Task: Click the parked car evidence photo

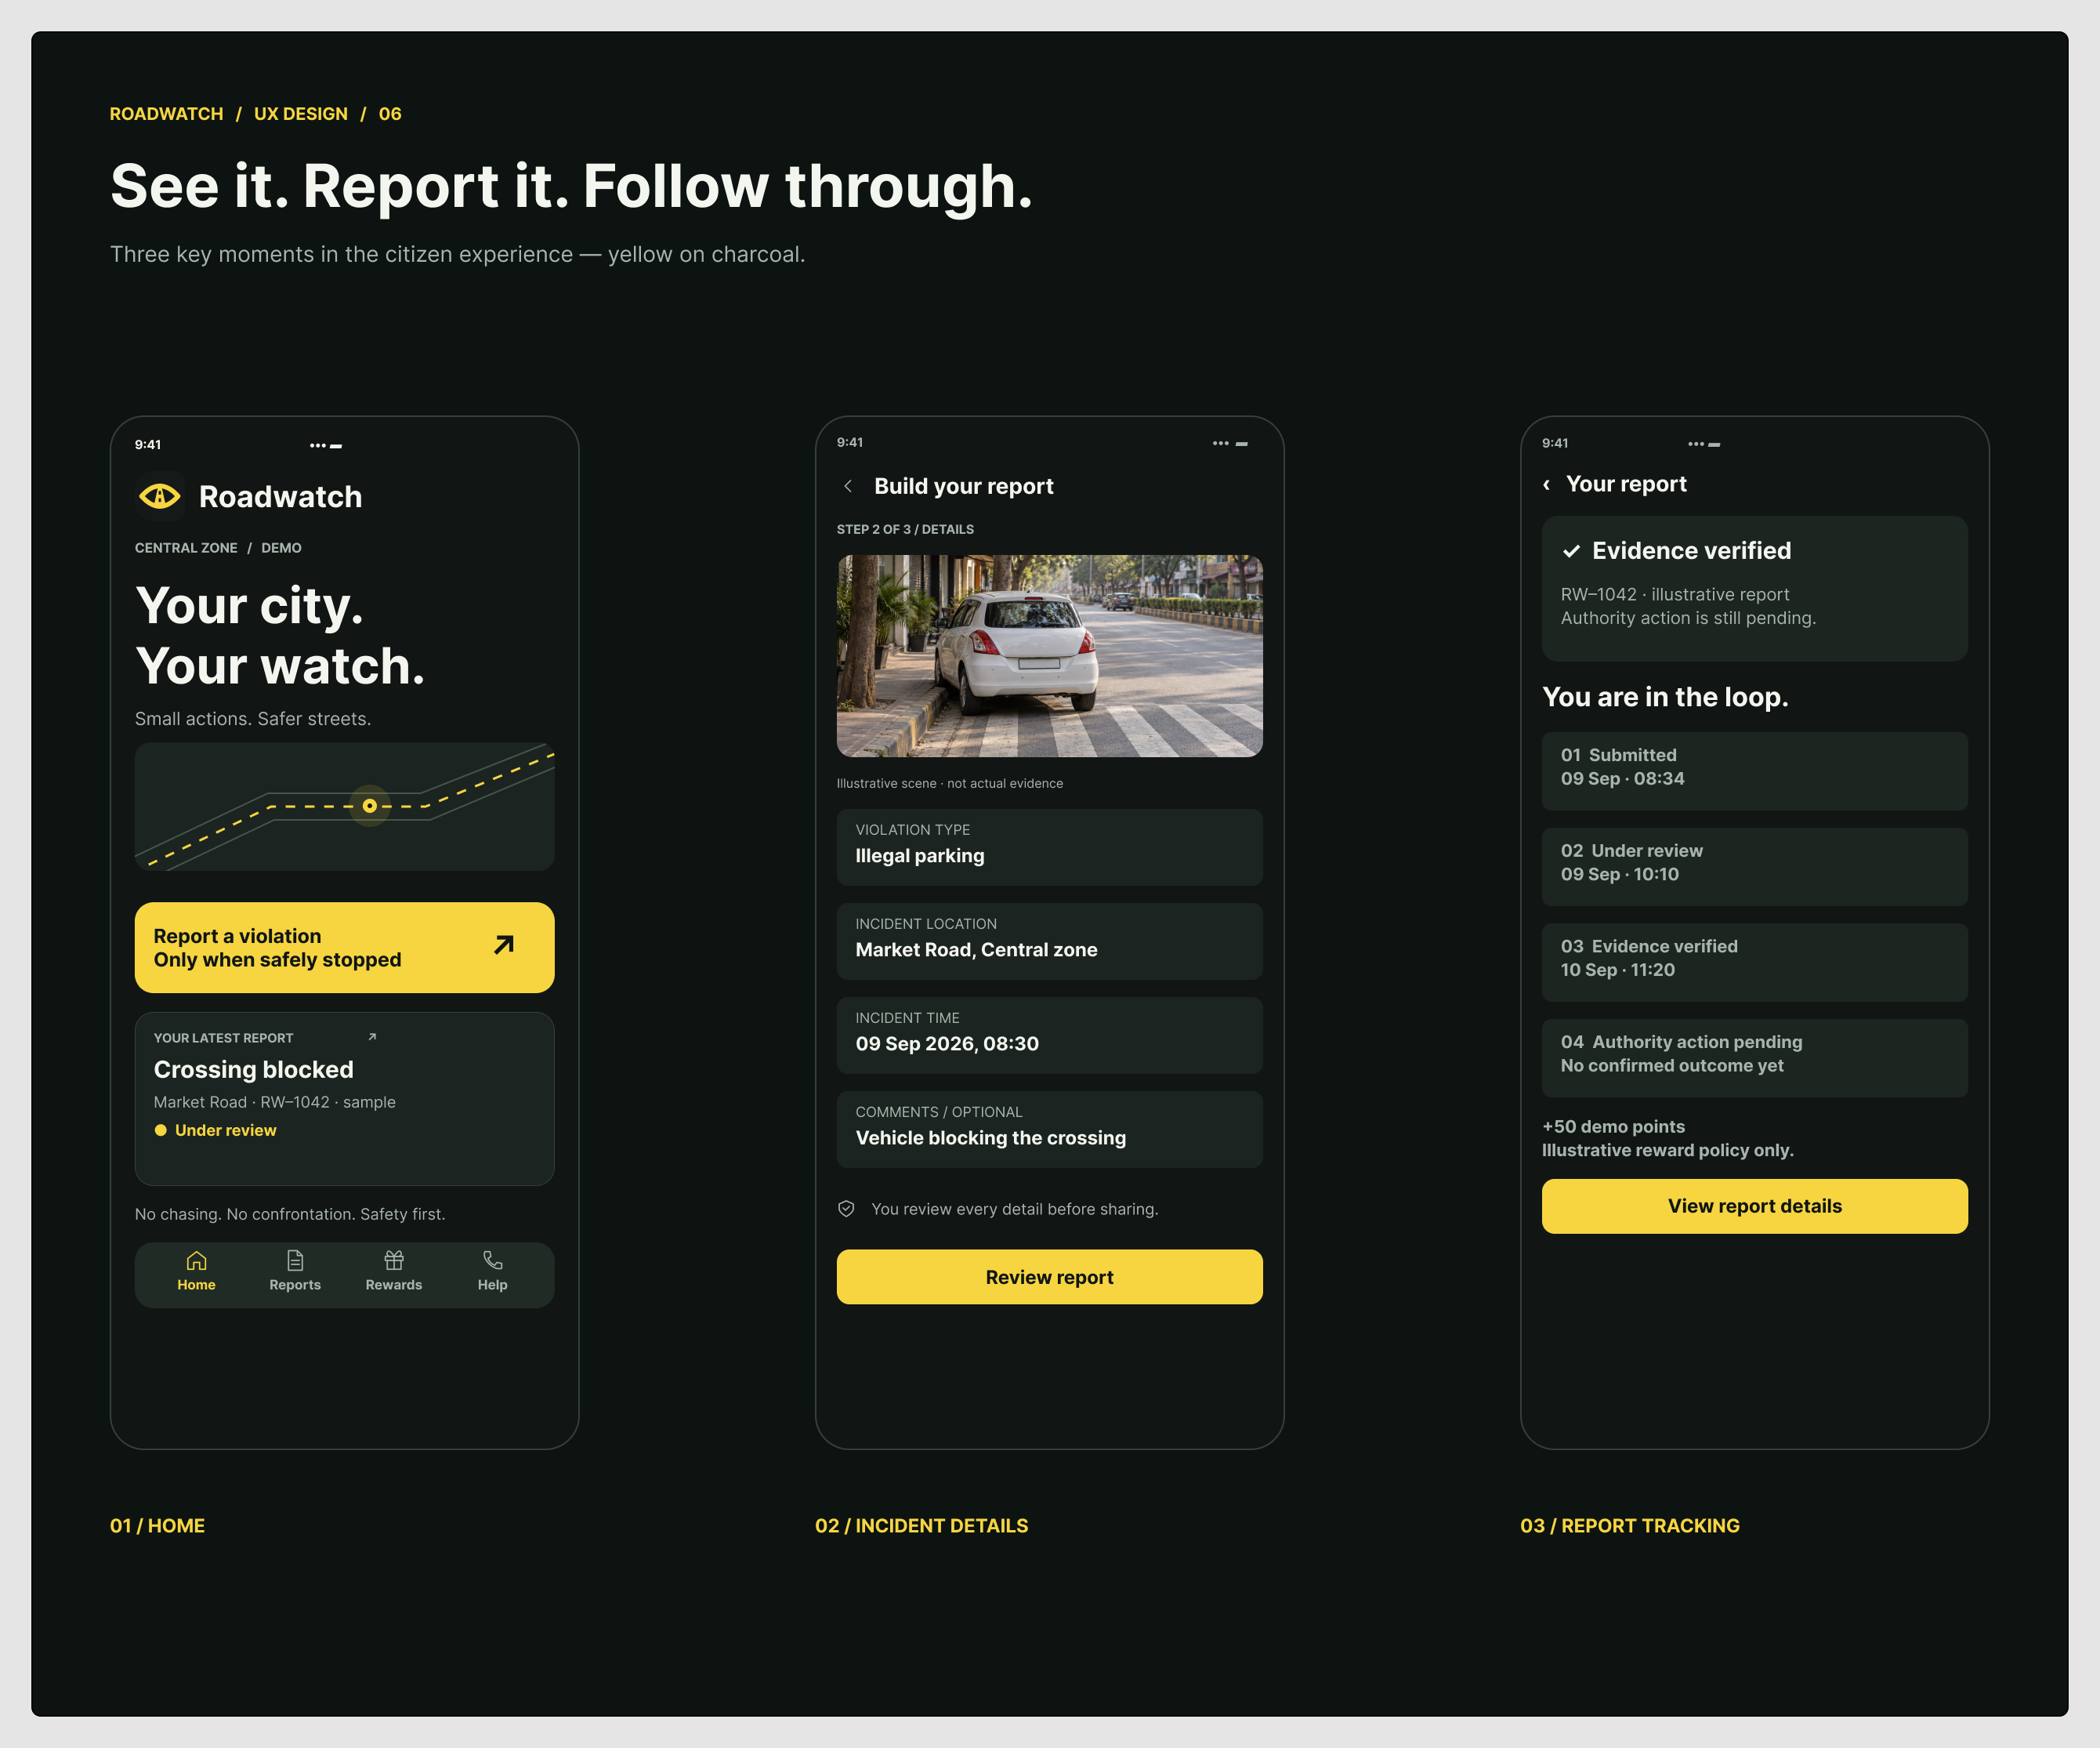Action: (x=1049, y=656)
